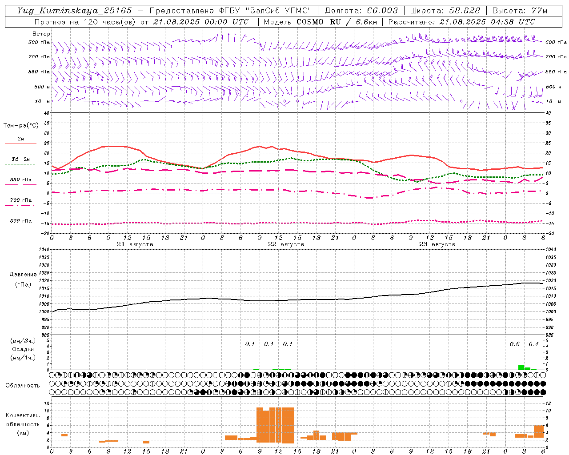This screenshot has height=455, width=569.
Task: Click the dotted line sample under 500 гПа legend
Action: [x=20, y=226]
